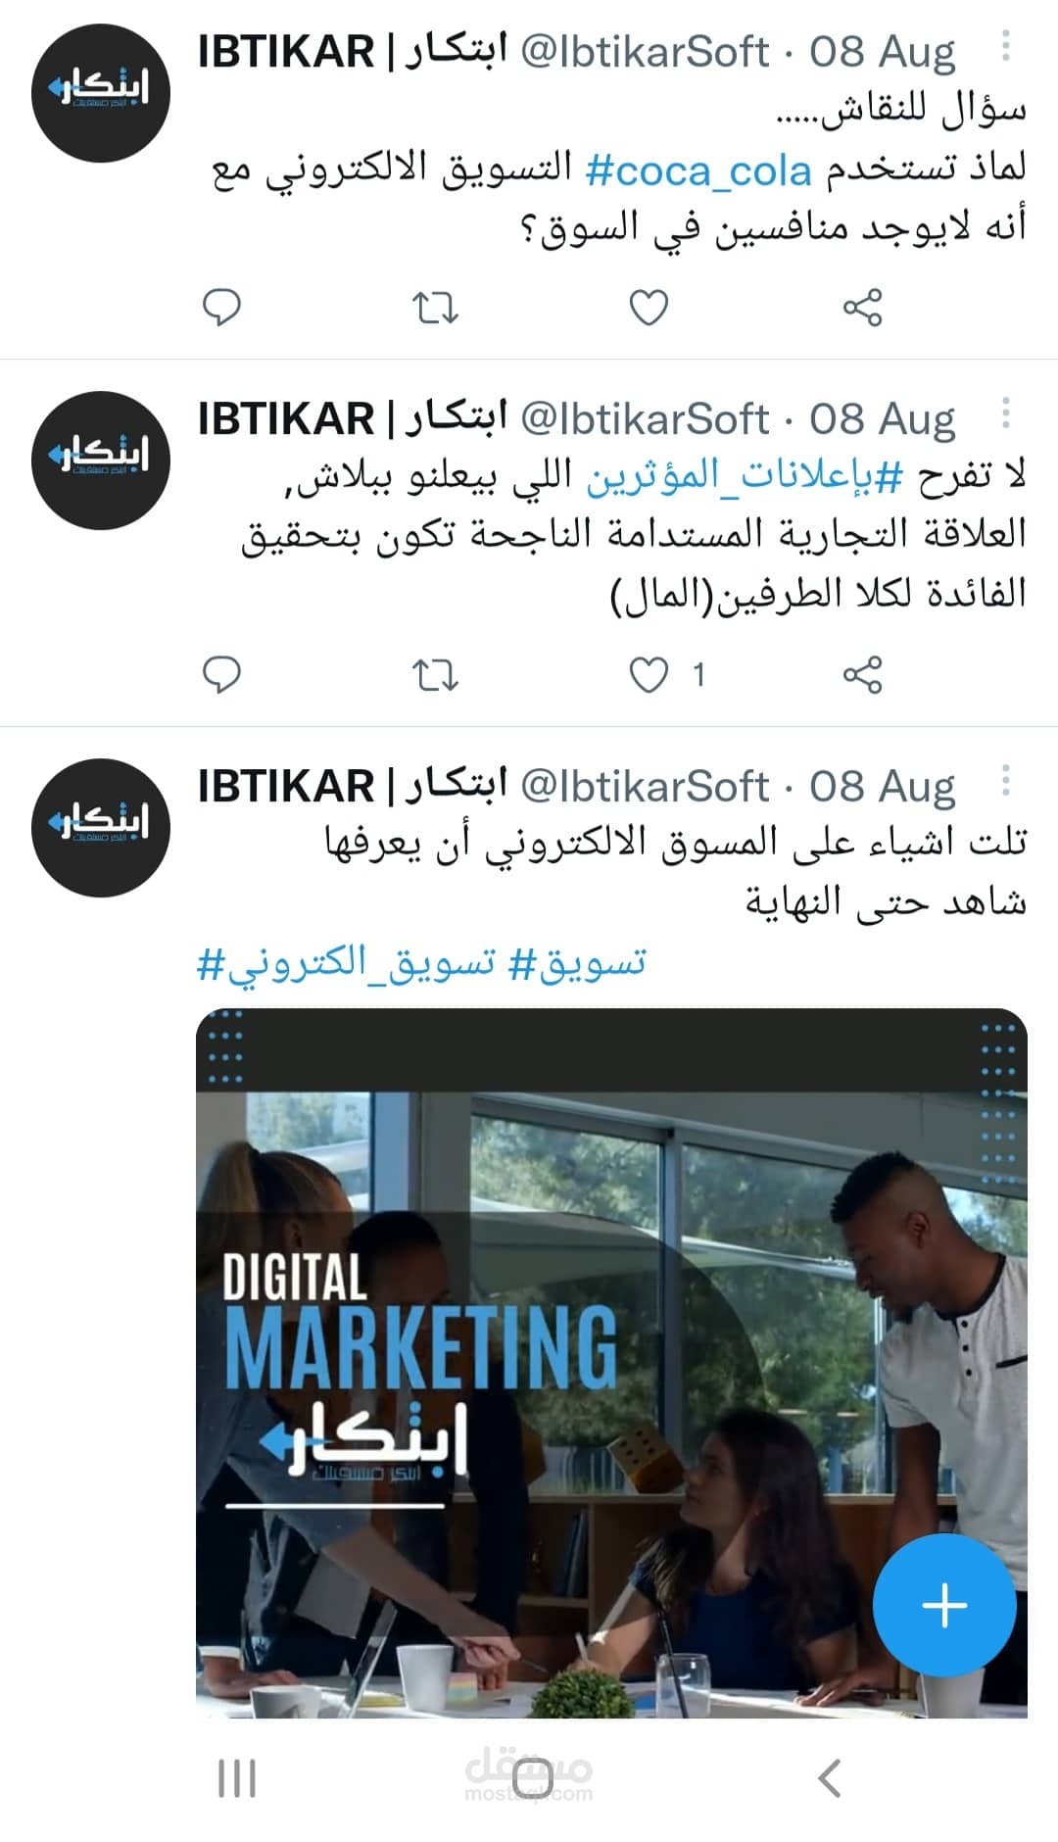Reply to the coca_cola question tweet
1058x1842 pixels.
(221, 308)
